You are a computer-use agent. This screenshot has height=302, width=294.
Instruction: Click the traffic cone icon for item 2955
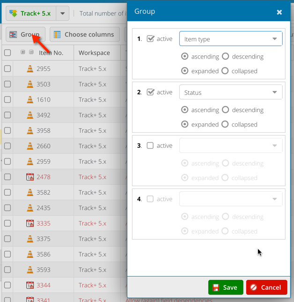(x=30, y=69)
